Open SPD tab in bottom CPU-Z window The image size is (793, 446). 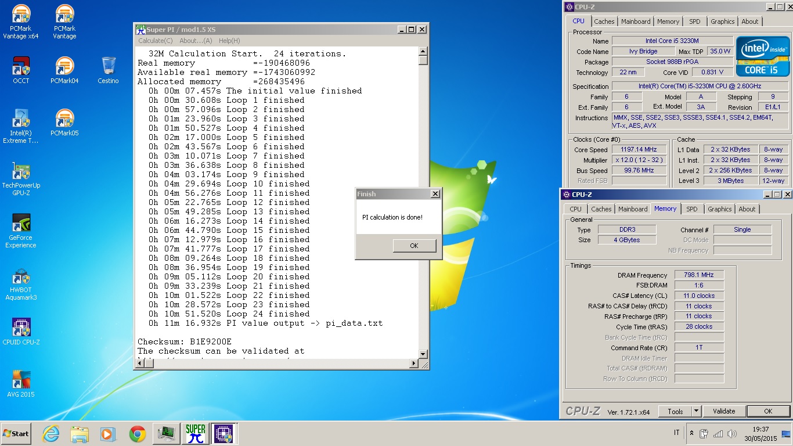coord(692,209)
